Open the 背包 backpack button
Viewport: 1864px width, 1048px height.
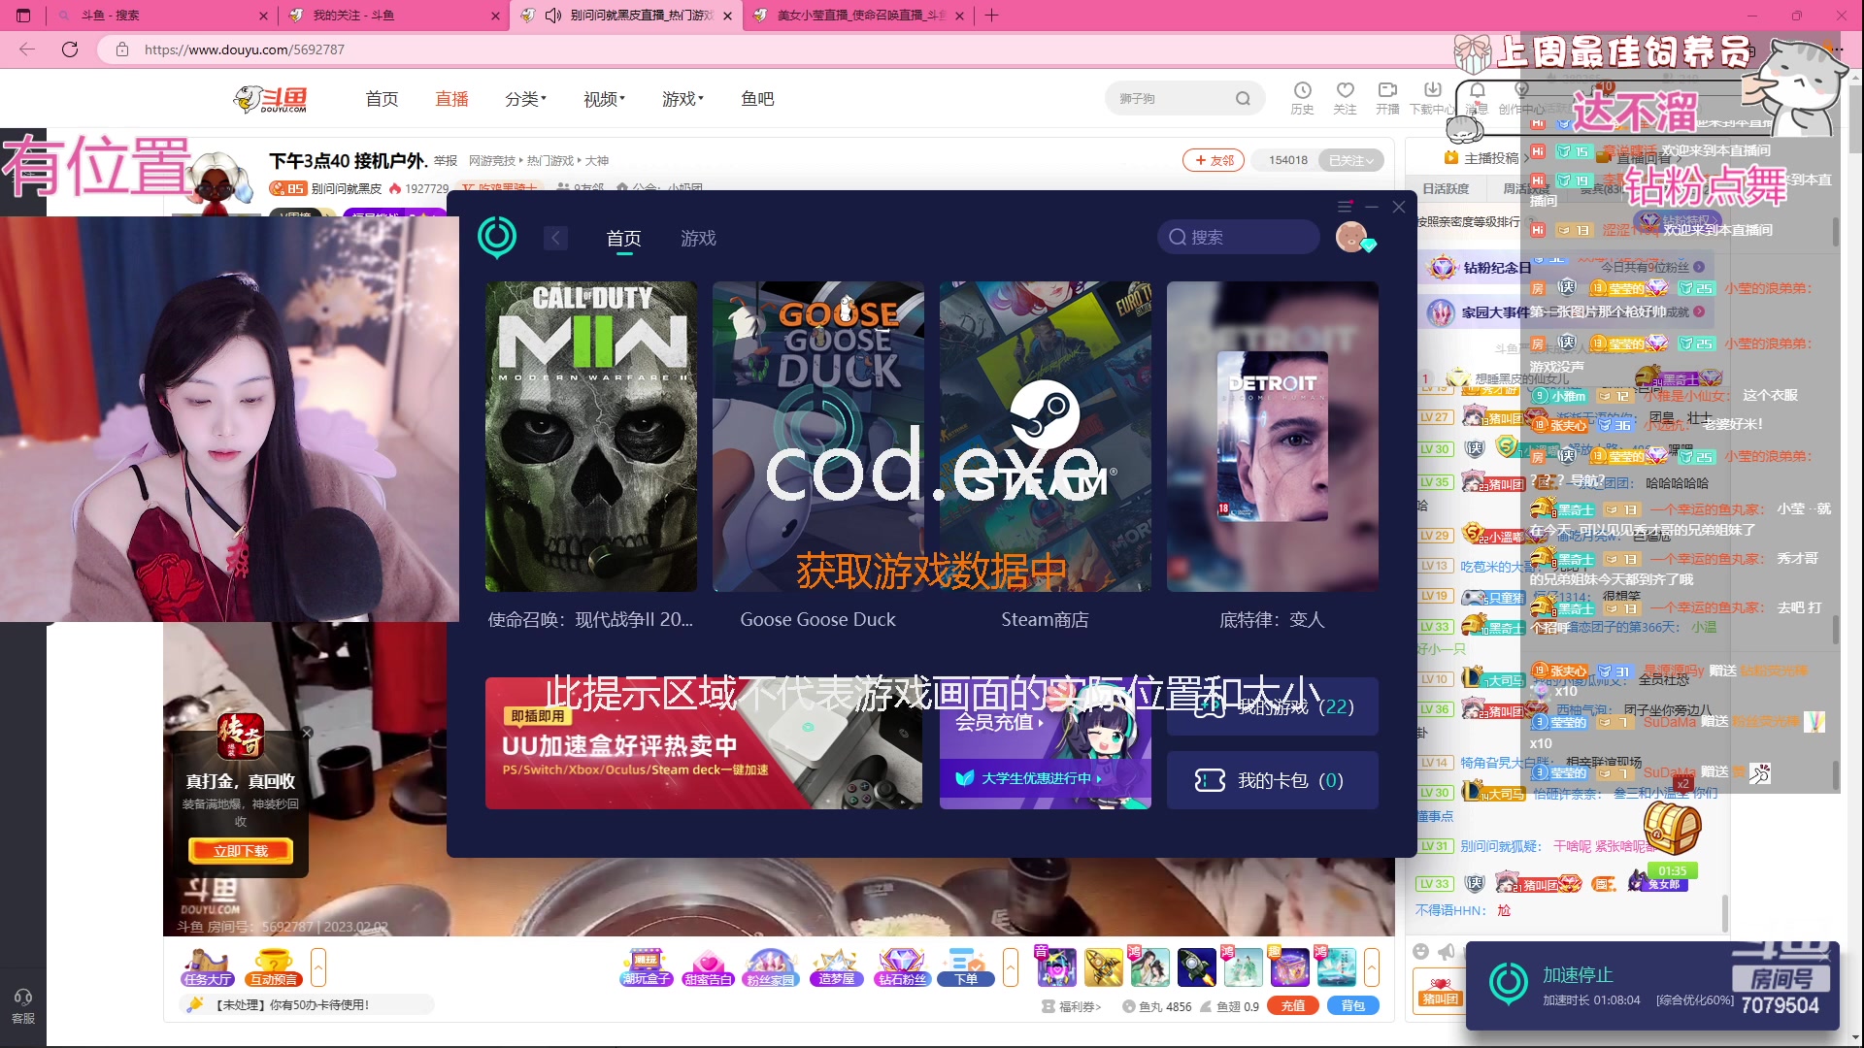pos(1352,1006)
